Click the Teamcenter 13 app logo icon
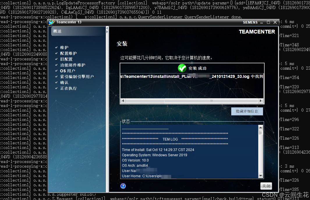 point(52,22)
